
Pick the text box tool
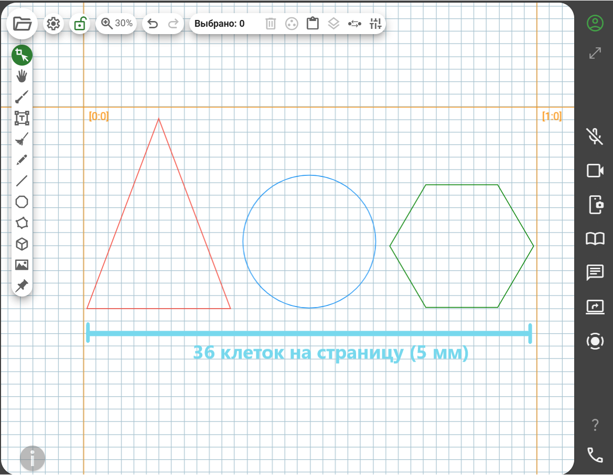[22, 118]
